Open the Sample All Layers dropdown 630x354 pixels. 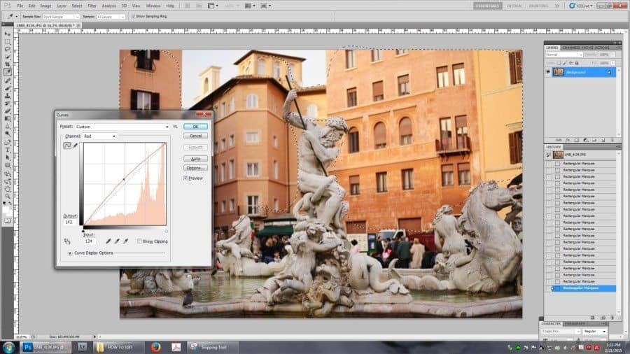pos(111,17)
